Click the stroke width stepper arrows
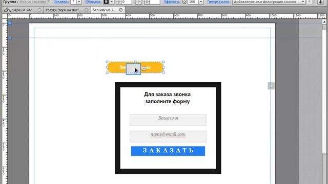The width and height of the screenshot is (328, 184). pyautogui.click(x=118, y=2)
